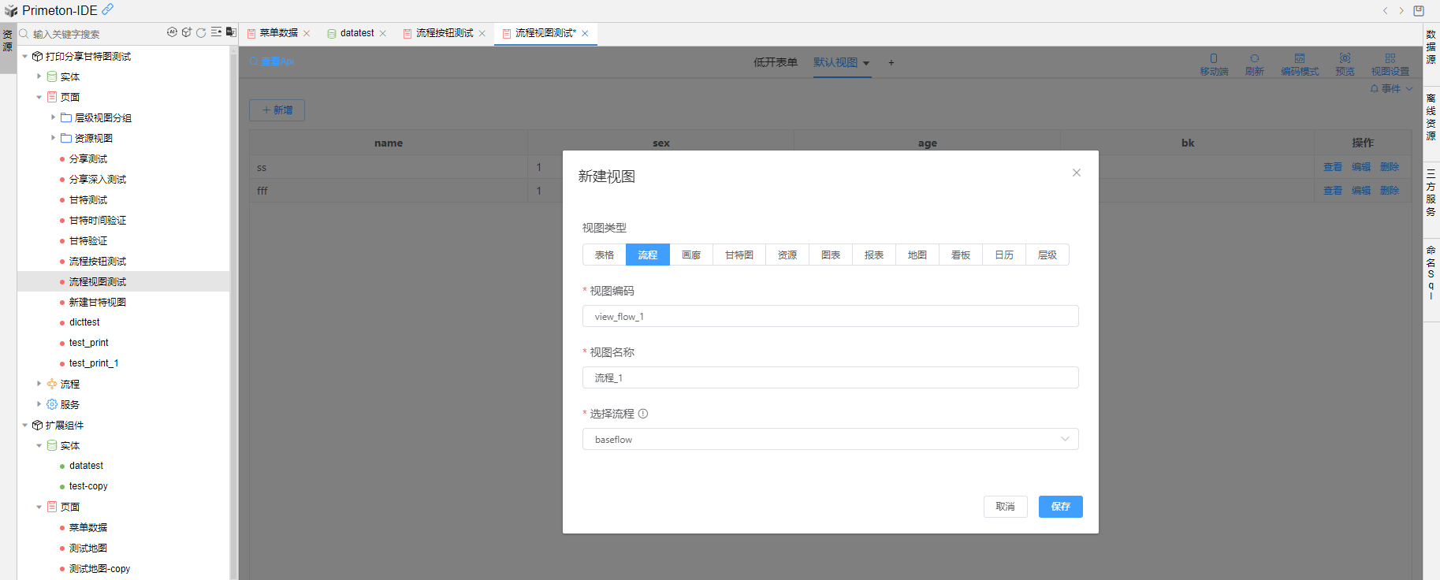Expand the 流程 node in the resource tree
This screenshot has width=1440, height=580.
click(x=39, y=384)
